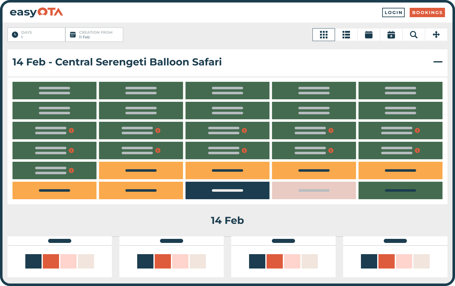Switch to the grid view icon

click(x=324, y=35)
